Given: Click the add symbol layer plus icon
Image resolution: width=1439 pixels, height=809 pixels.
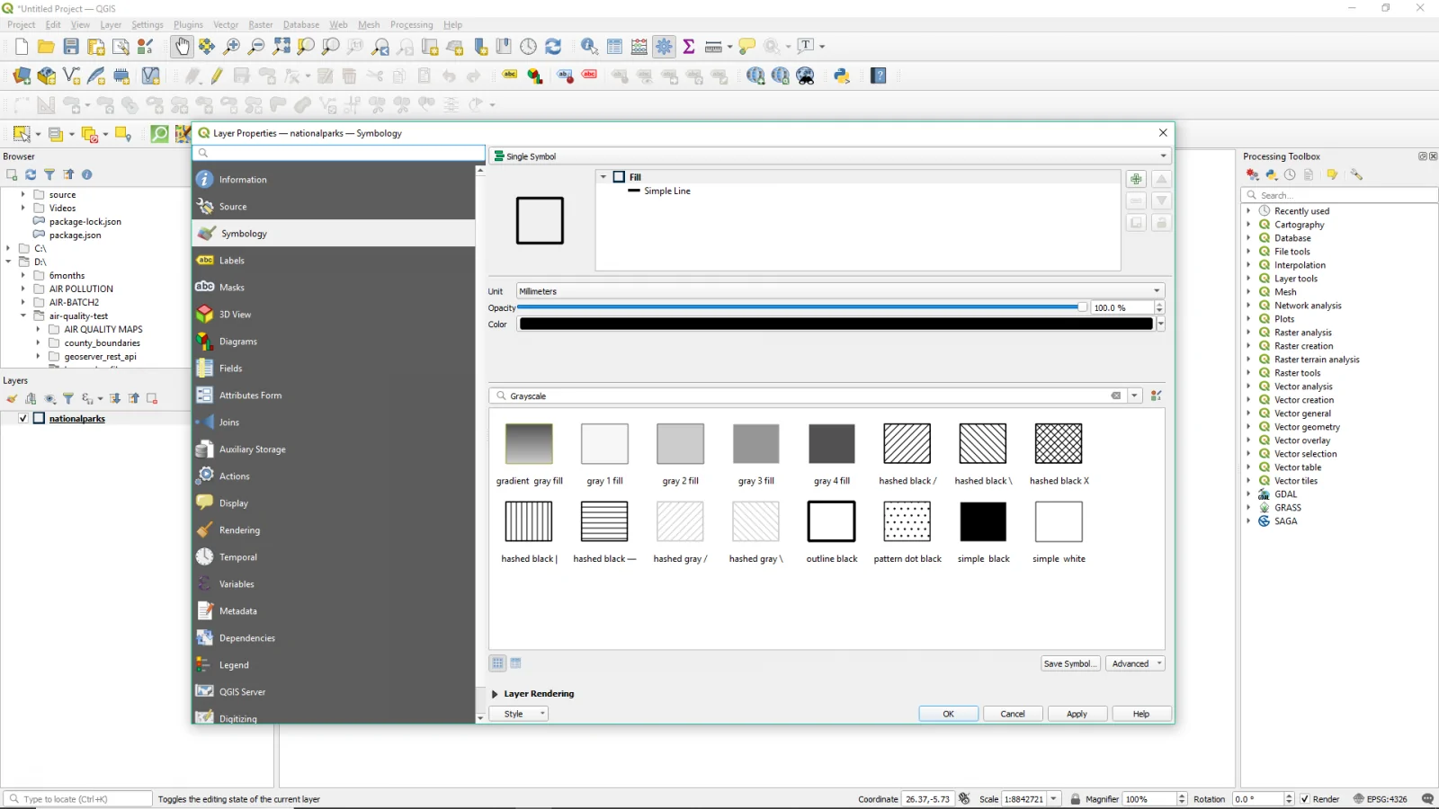Looking at the screenshot, I should click(1136, 179).
